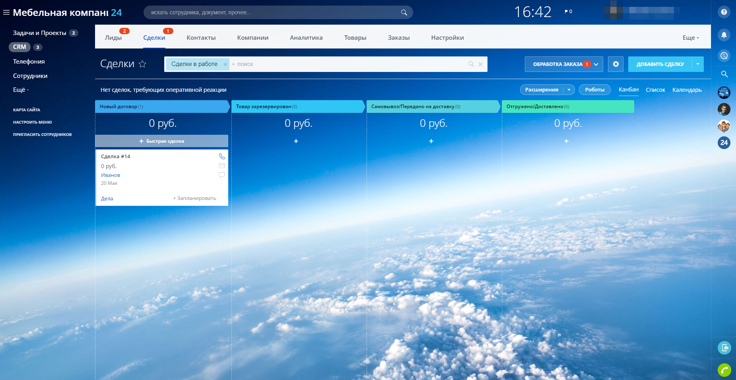Expand the Еще menu in CRM tabs
Image resolution: width=736 pixels, height=380 pixels.
pyautogui.click(x=690, y=38)
